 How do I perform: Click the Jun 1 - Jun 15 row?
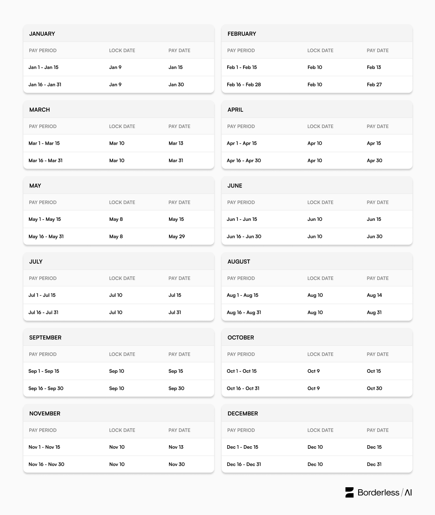[x=317, y=219]
